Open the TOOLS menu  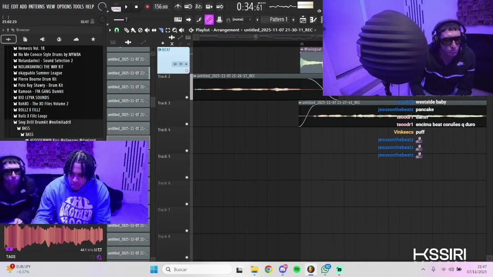79,7
